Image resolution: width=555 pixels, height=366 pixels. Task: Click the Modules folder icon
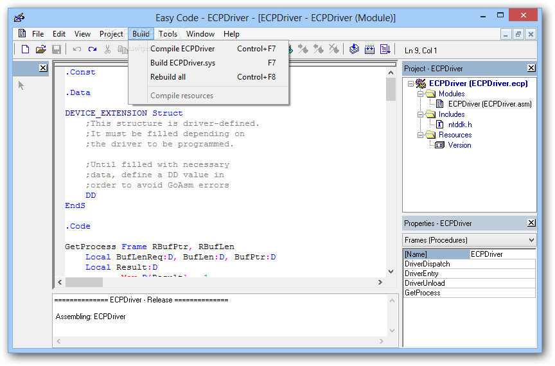coord(430,94)
